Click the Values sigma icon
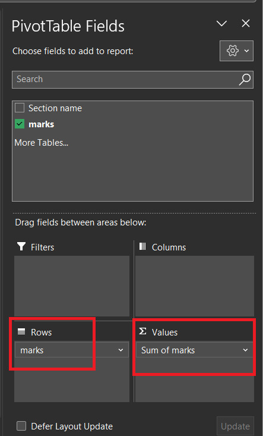Viewport: 263px width, 436px height. pos(142,331)
